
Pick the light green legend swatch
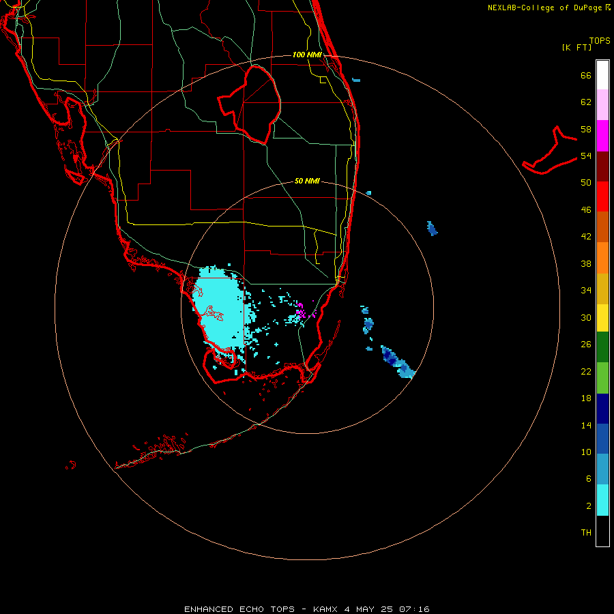[602, 378]
